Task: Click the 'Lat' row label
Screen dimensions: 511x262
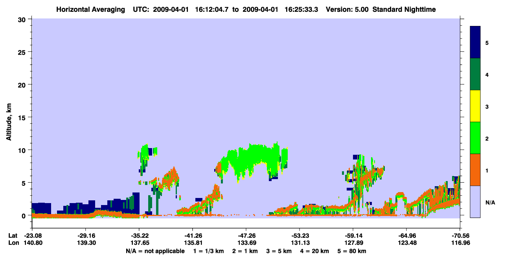Action: (x=13, y=236)
